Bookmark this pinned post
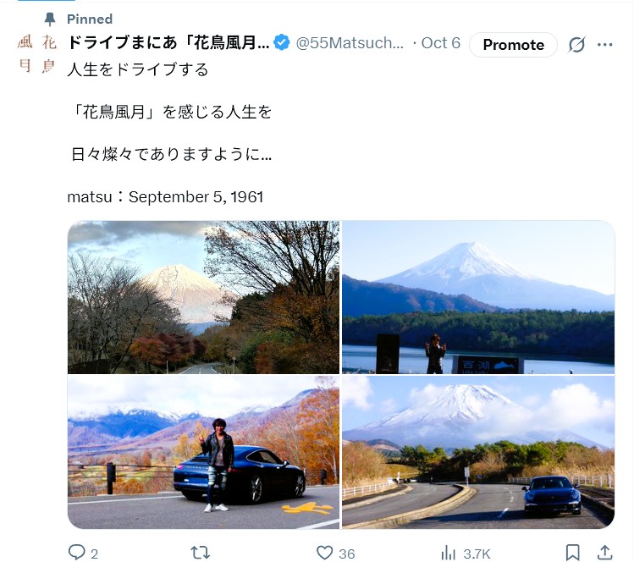The width and height of the screenshot is (634, 562). (x=572, y=553)
